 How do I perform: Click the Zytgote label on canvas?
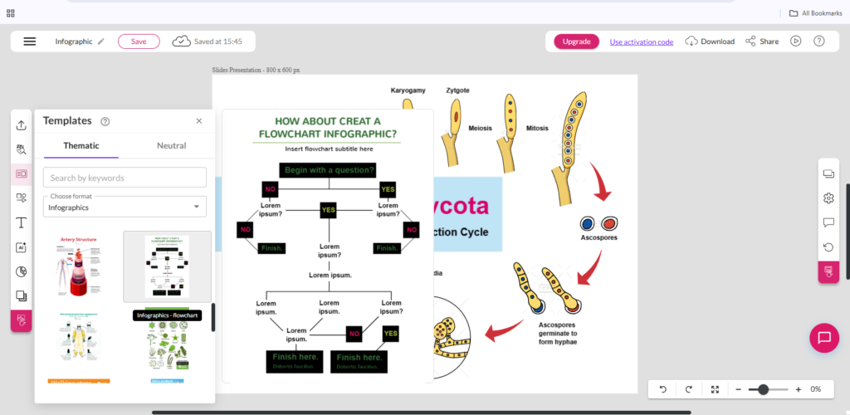click(457, 90)
